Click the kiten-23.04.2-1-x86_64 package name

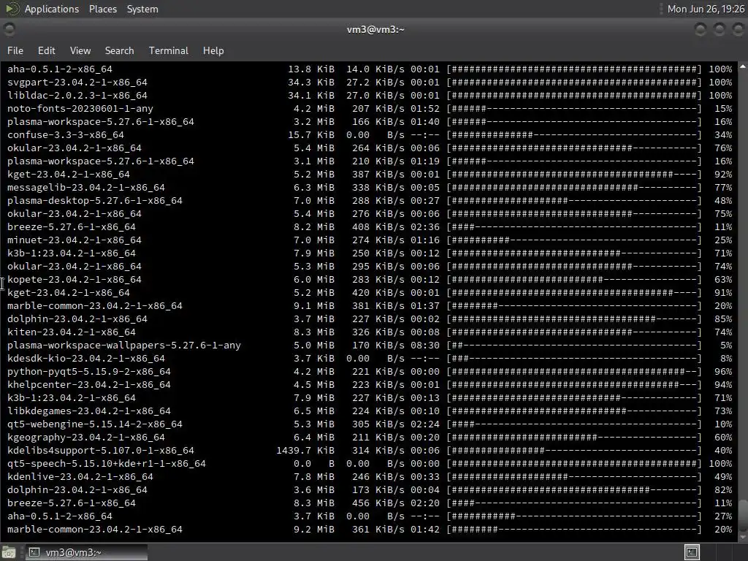72,332
